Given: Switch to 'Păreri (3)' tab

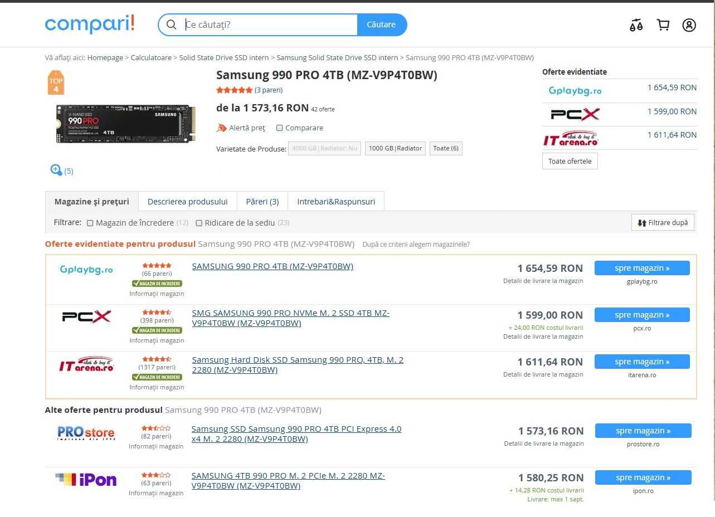Looking at the screenshot, I should (x=262, y=202).
